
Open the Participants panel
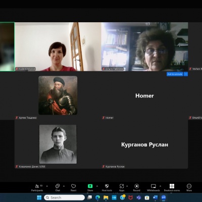tap(37, 188)
